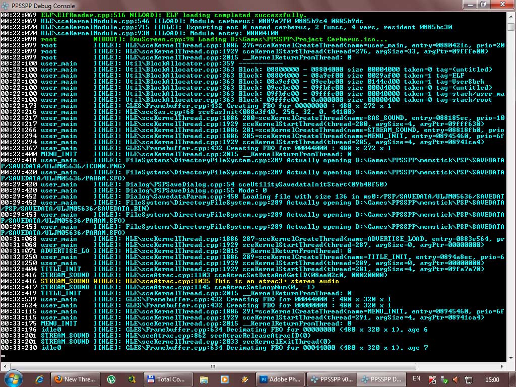Open uTorrent from the taskbar
The image size is (516, 387).
tap(111, 379)
